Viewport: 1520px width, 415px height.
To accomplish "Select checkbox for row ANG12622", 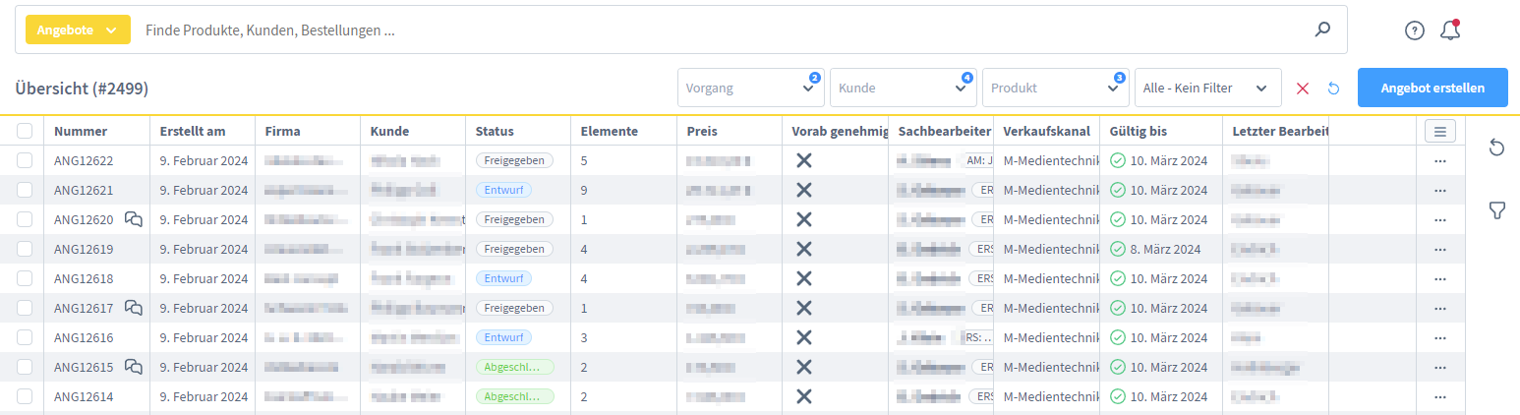I will 25,160.
